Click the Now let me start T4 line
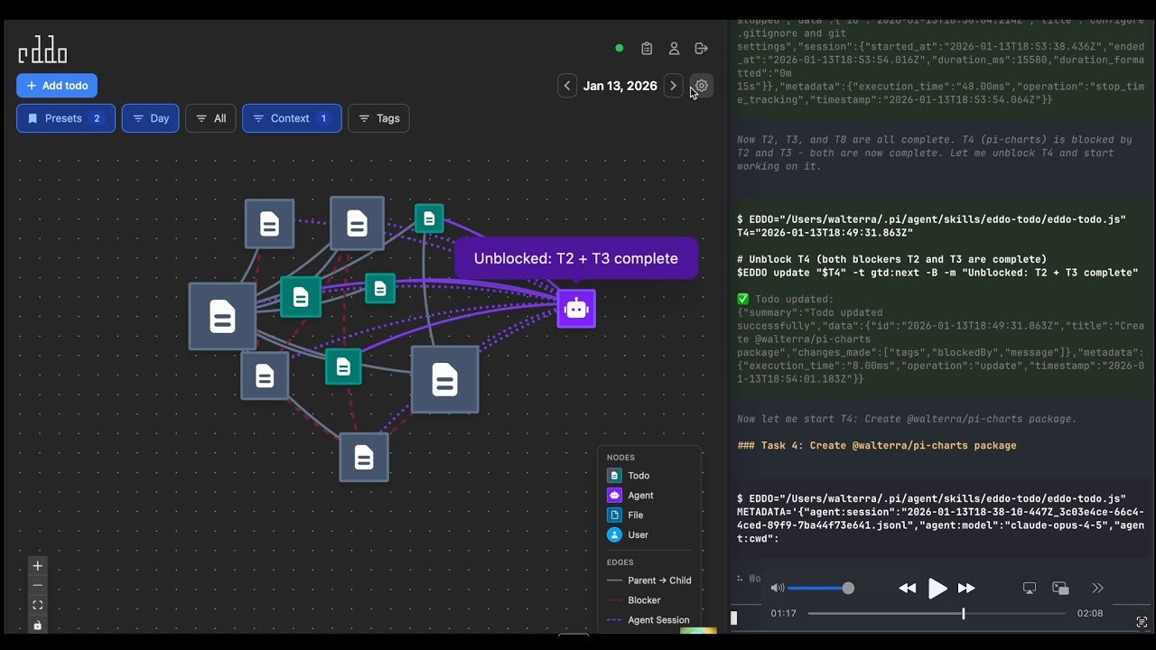Viewport: 1156px width, 650px height. point(907,420)
